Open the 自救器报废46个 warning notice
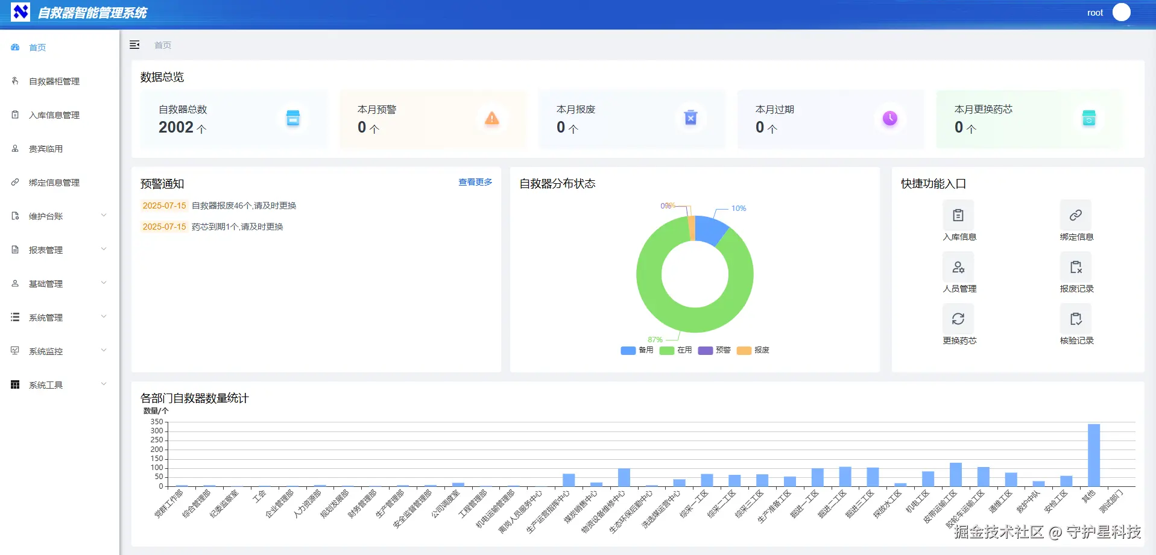 pyautogui.click(x=244, y=205)
